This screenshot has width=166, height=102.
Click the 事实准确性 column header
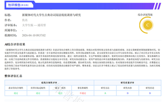(x=83, y=88)
